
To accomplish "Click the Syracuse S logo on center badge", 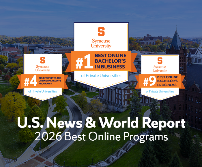I will 101,31.
